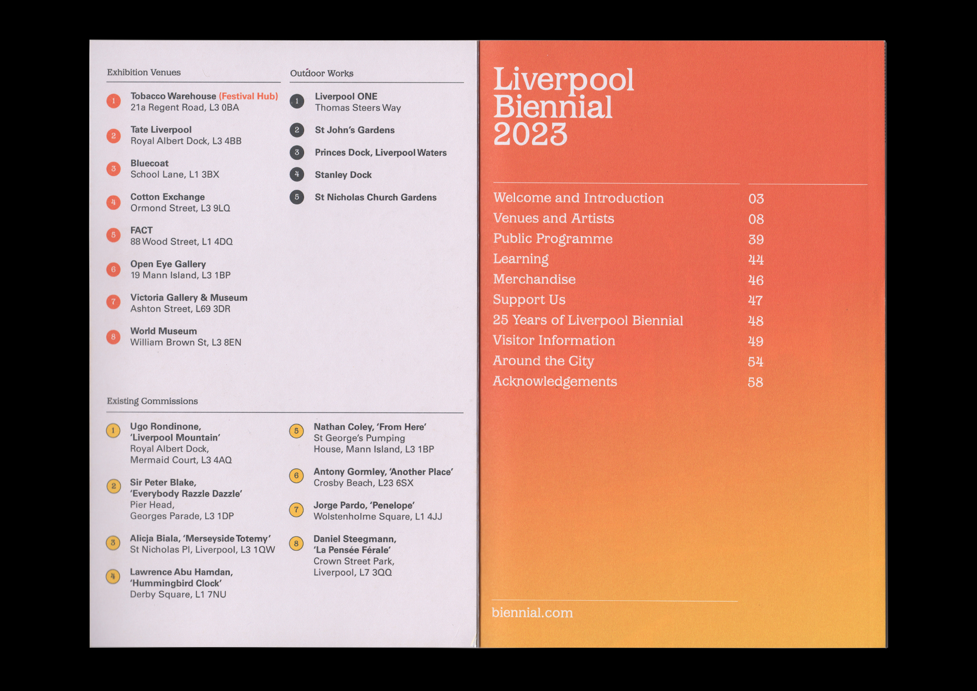Click red number 3 badge beside Bluecoat
This screenshot has height=691, width=977.
(113, 168)
